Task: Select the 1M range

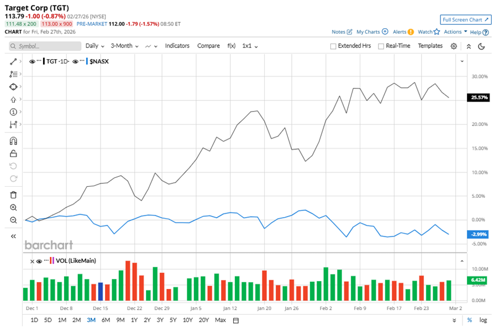Action: click(x=62, y=320)
